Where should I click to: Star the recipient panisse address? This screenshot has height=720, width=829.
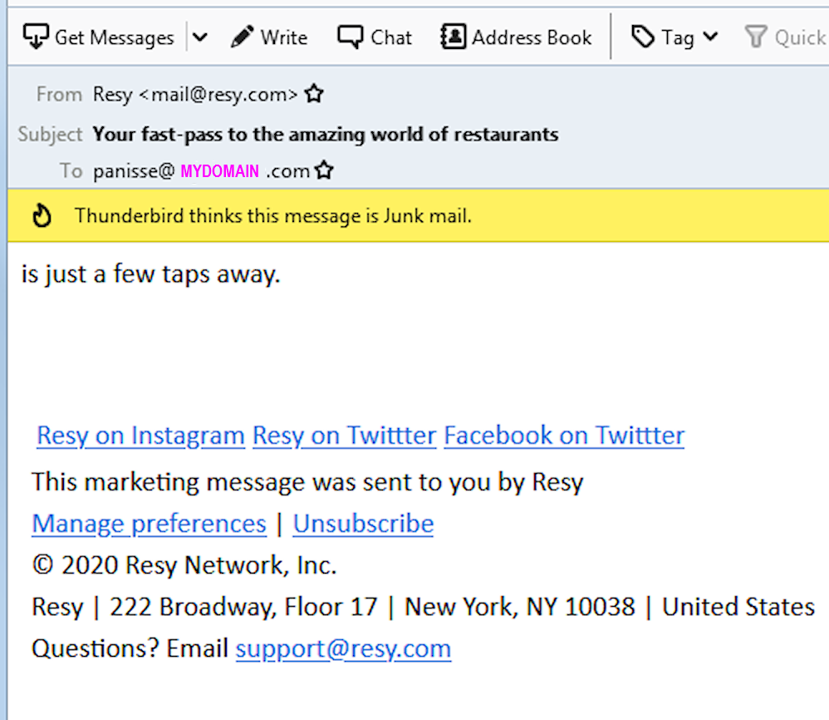[x=324, y=170]
